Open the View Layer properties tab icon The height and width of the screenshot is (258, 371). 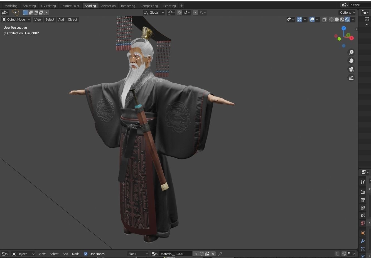363,208
